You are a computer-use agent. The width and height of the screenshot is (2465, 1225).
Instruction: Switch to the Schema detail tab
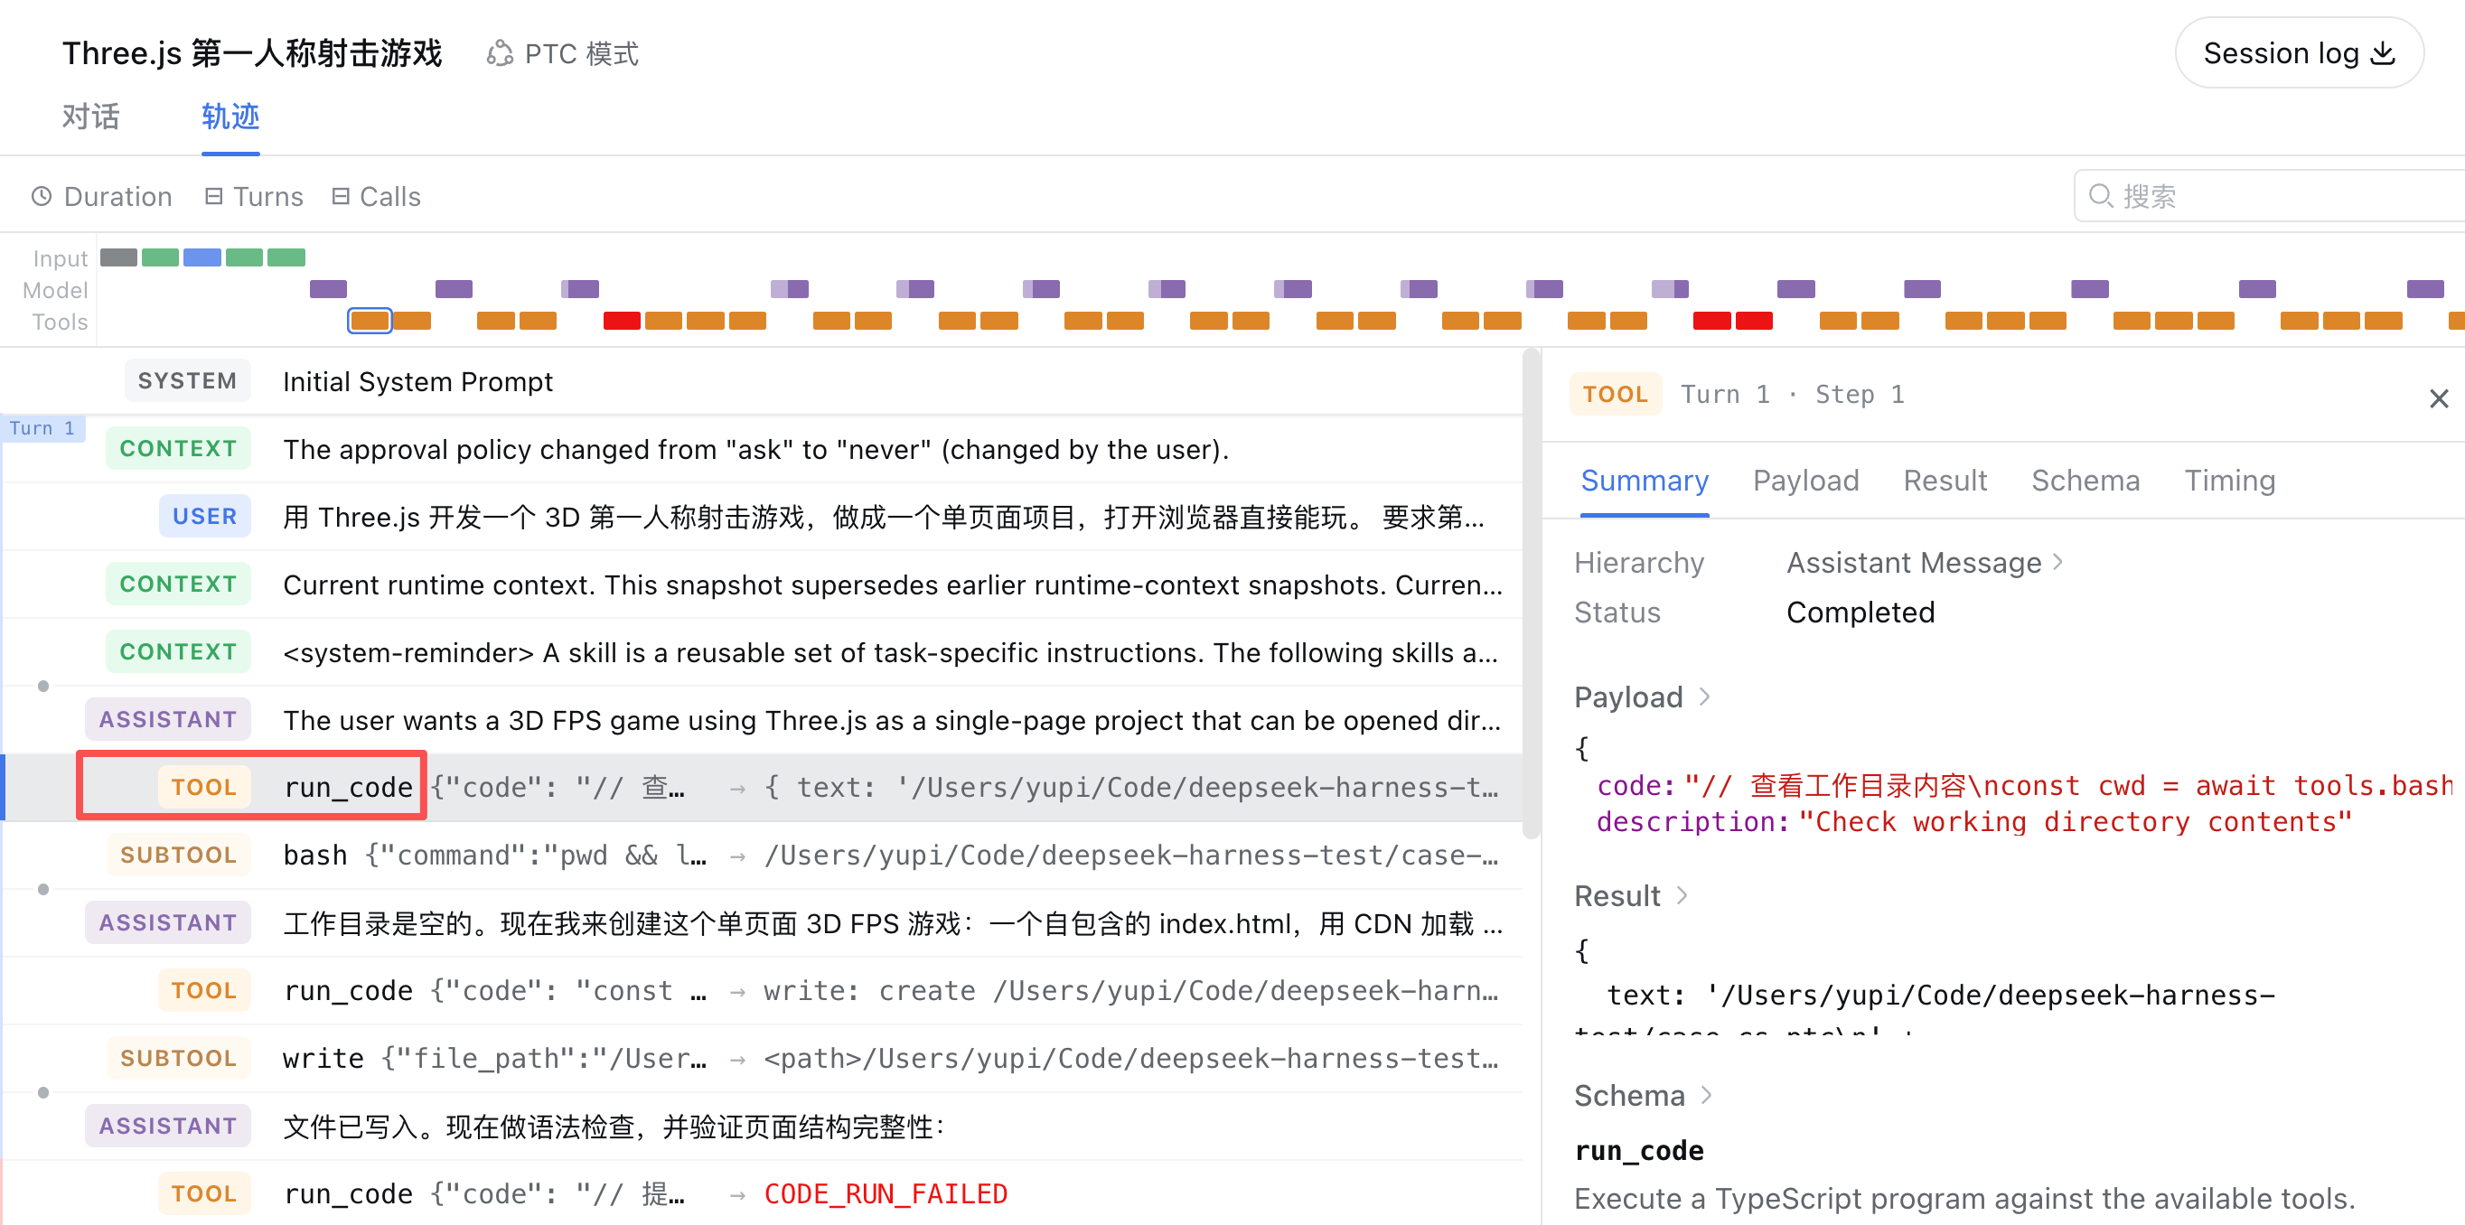tap(2085, 481)
